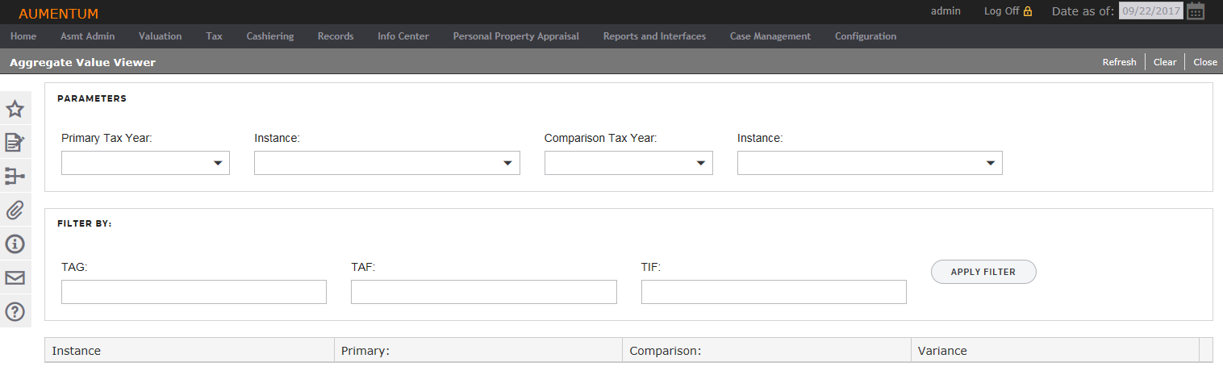Select the Cashiering menu item
This screenshot has height=375, width=1223.
click(270, 36)
